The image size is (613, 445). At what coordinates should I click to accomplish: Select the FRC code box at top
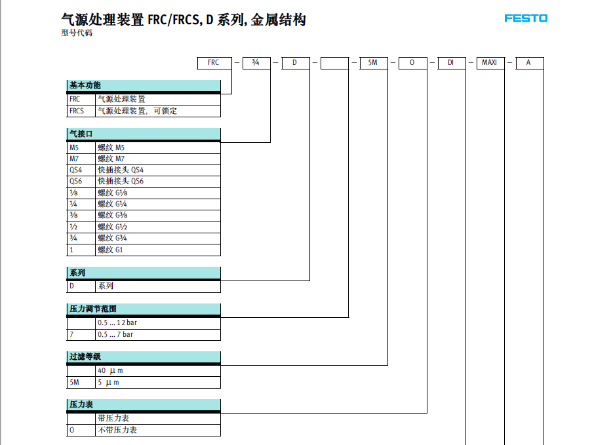pyautogui.click(x=214, y=63)
